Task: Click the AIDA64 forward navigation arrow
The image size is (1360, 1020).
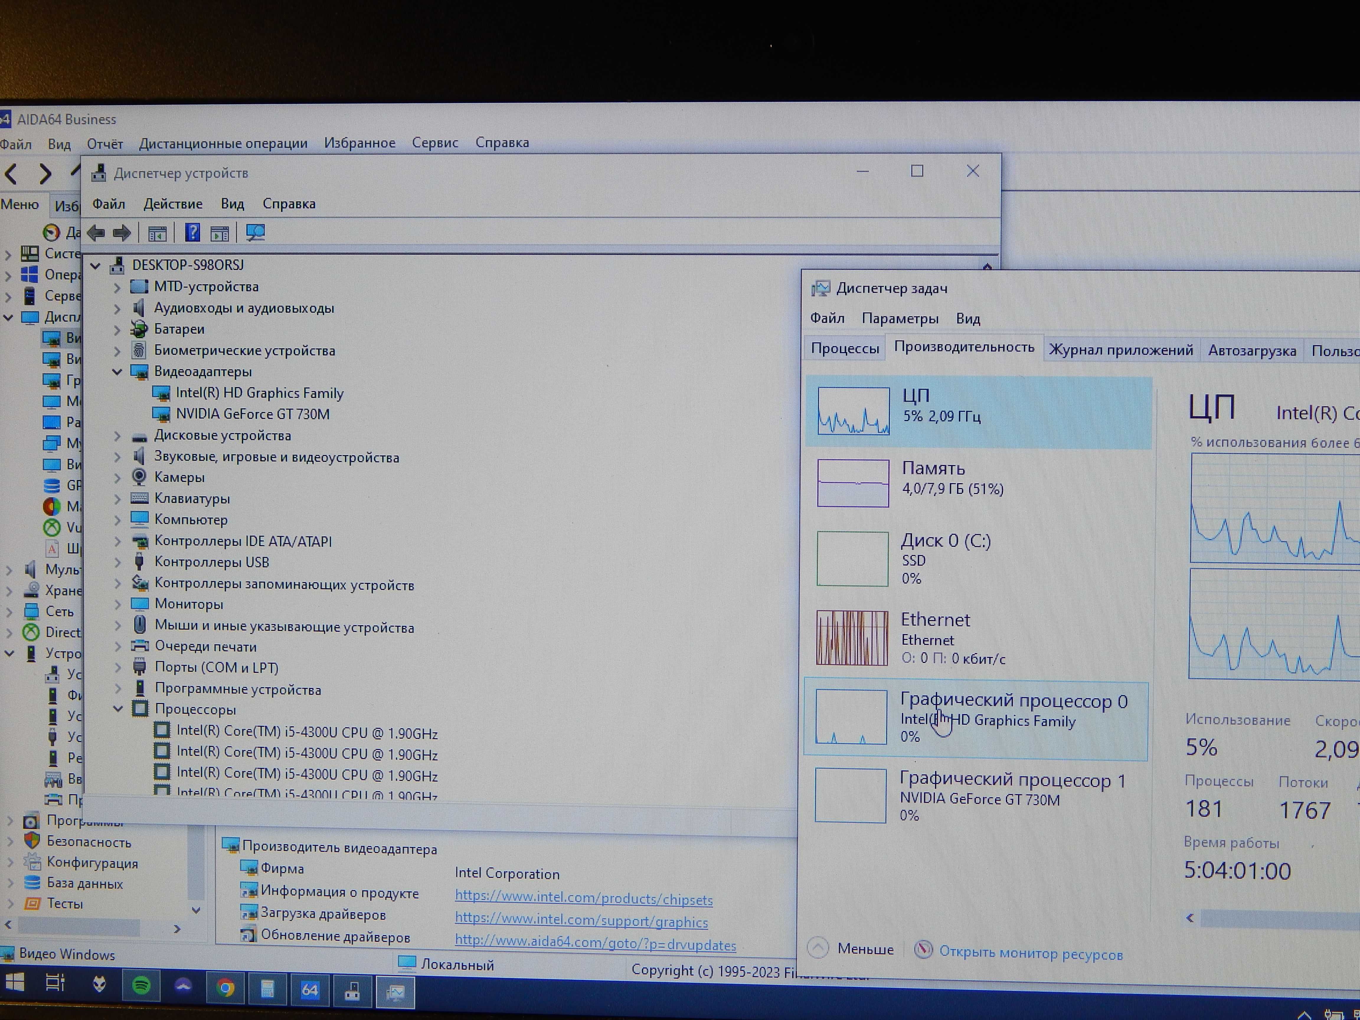Action: coord(45,174)
